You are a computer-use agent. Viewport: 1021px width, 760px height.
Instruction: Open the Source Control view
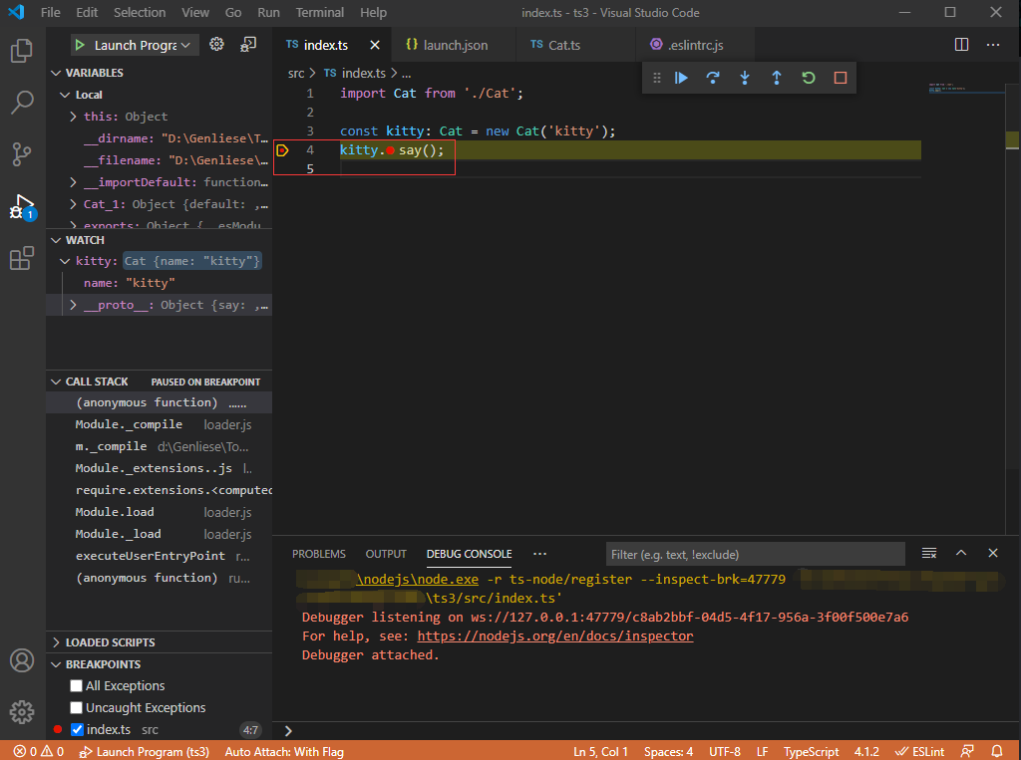point(22,154)
